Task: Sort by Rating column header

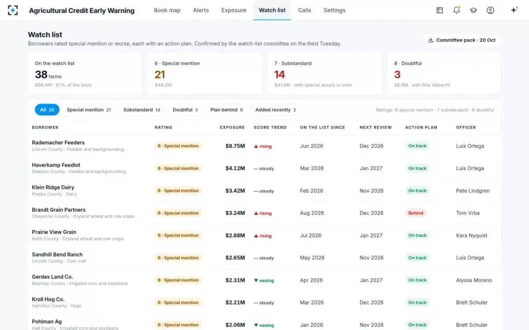Action: point(164,128)
